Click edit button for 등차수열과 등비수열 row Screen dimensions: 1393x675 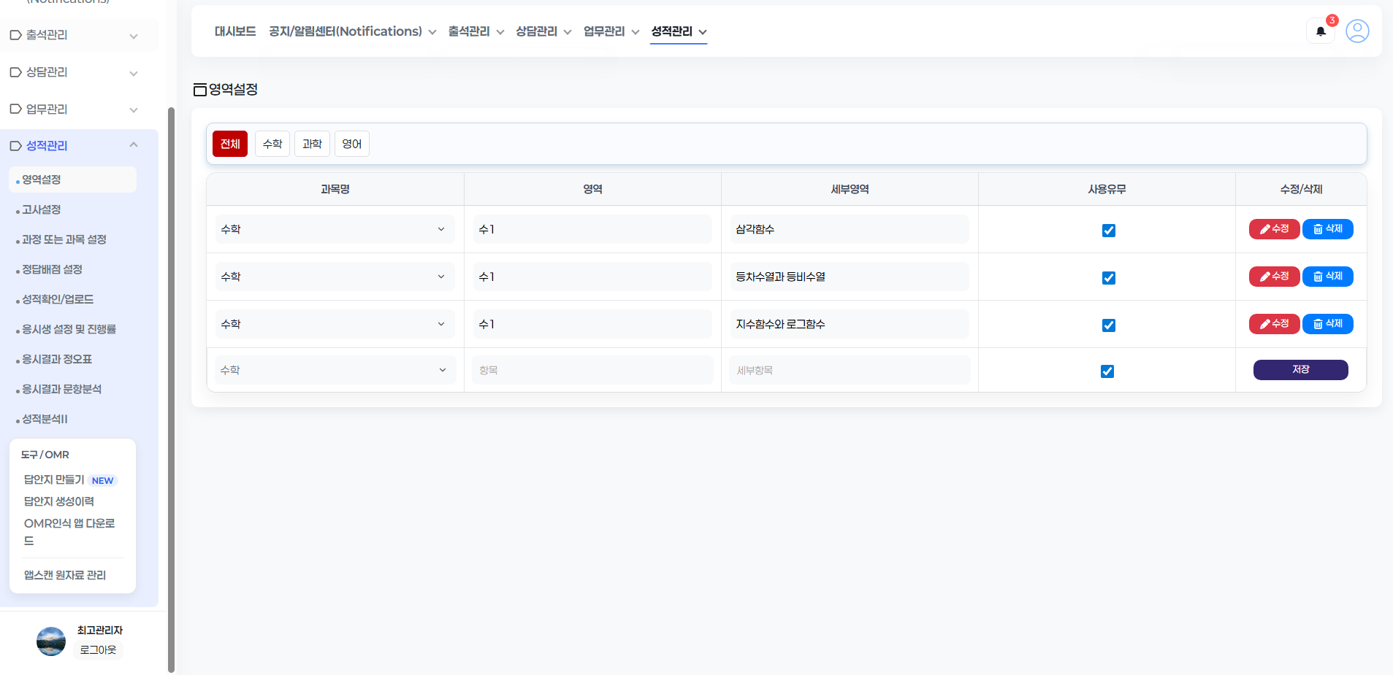[x=1274, y=277]
